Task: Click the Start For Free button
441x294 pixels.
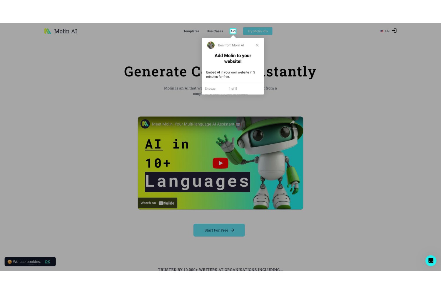Action: click(219, 230)
